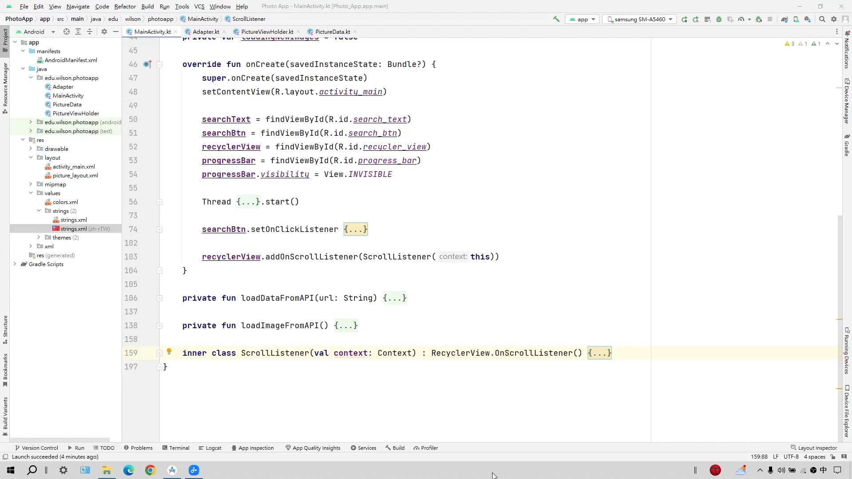Open the app run configuration dropdown

[582, 19]
